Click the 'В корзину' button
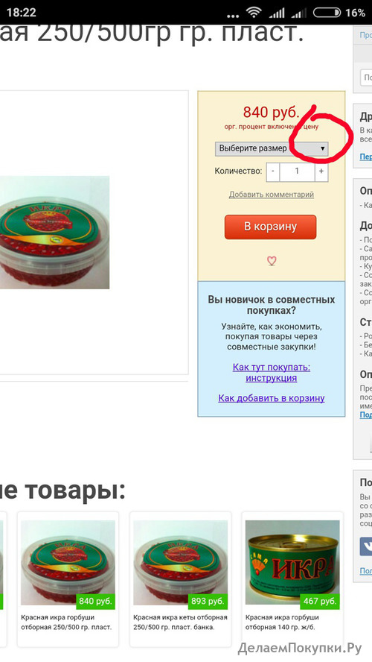This screenshot has width=372, height=662. pyautogui.click(x=271, y=227)
